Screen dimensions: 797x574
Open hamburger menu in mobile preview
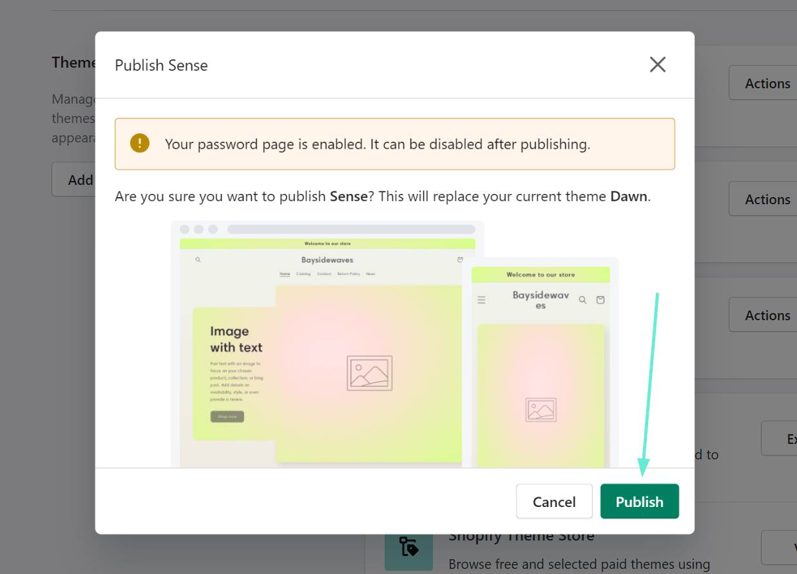pyautogui.click(x=481, y=300)
